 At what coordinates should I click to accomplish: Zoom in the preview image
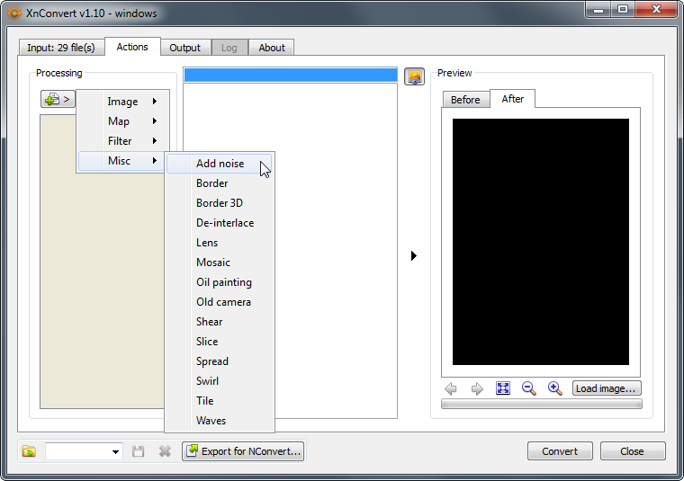555,388
